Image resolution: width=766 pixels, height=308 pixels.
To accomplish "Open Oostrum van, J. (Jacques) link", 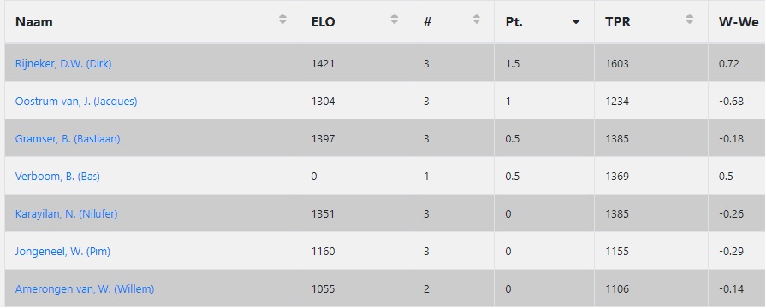I will click(76, 102).
